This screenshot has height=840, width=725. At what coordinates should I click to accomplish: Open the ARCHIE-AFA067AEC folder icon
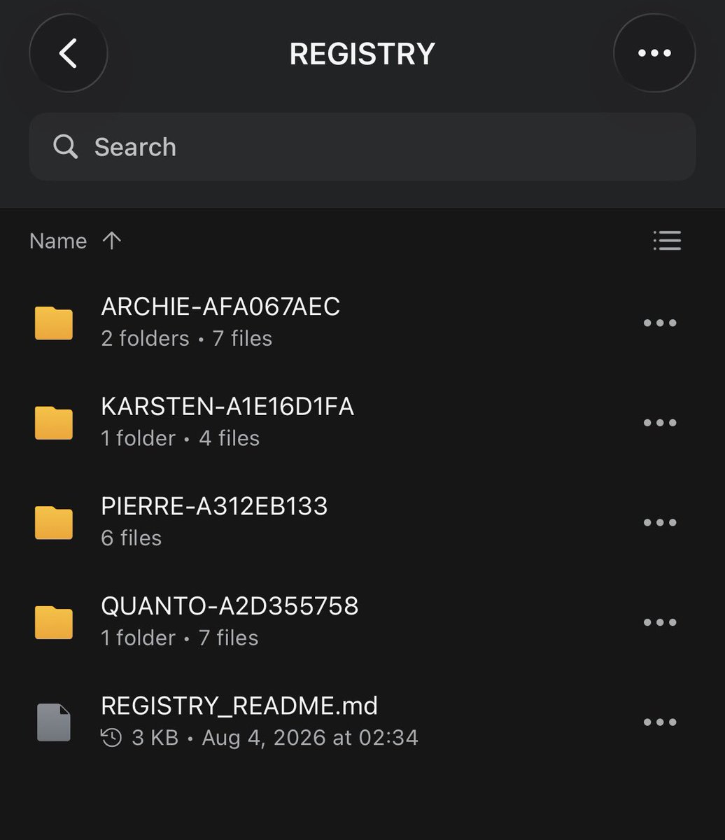coord(54,323)
